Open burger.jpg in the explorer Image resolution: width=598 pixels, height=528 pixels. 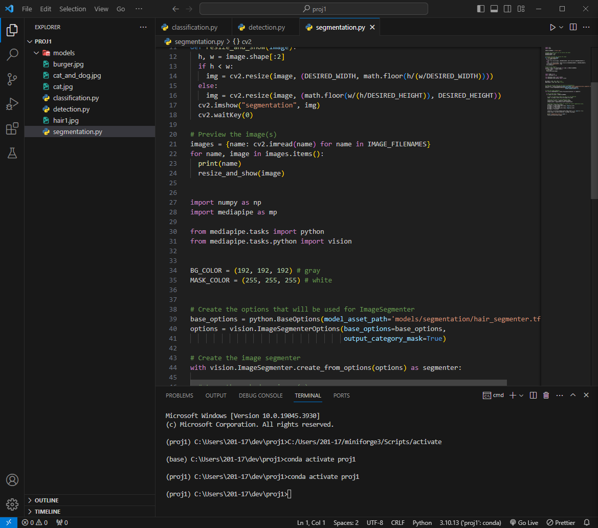(90, 64)
